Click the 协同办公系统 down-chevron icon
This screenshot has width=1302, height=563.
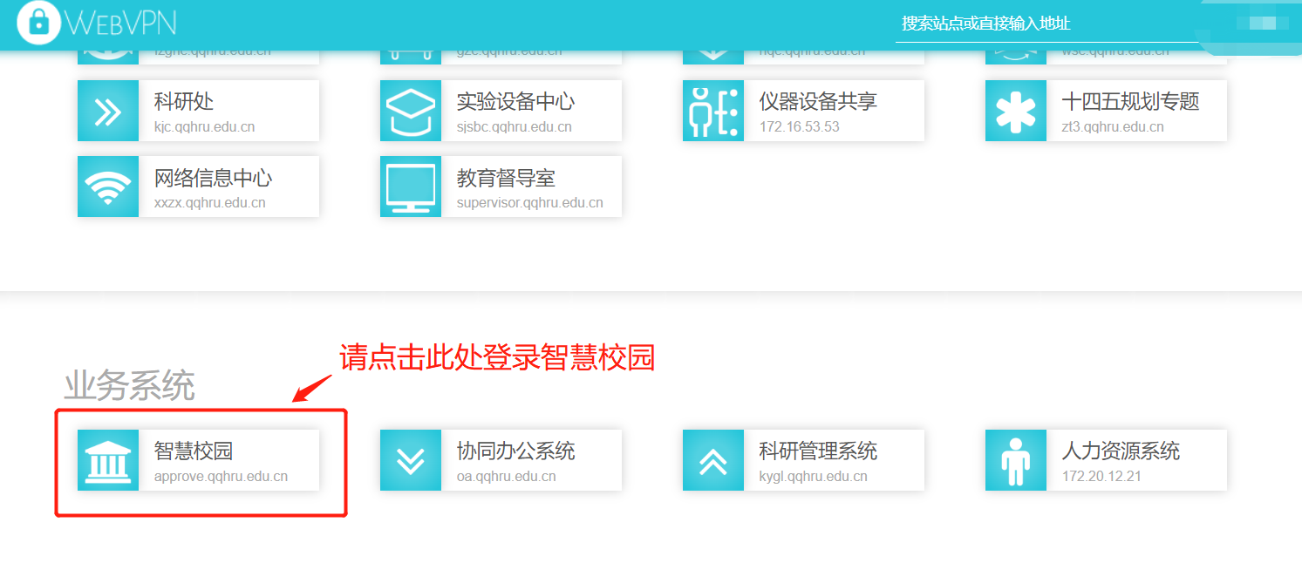(x=411, y=460)
